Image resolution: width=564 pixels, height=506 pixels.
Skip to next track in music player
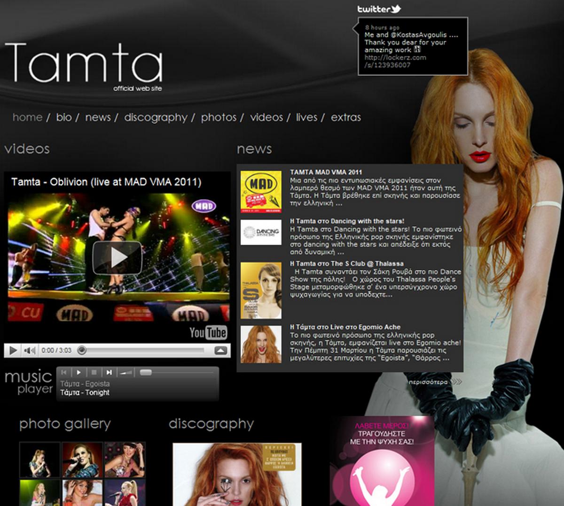click(x=109, y=372)
